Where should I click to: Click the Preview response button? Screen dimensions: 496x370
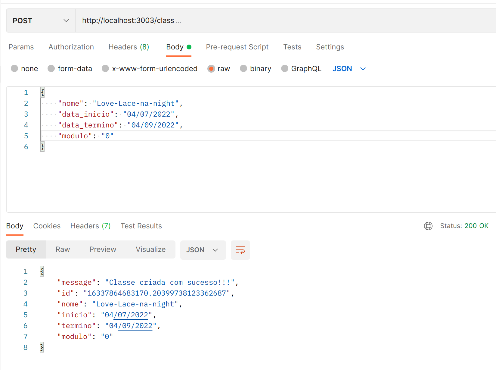(103, 249)
